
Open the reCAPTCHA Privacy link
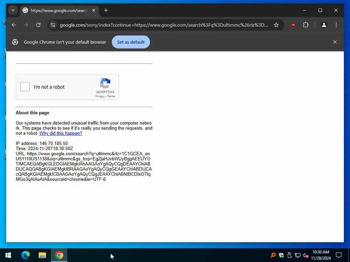point(100,96)
